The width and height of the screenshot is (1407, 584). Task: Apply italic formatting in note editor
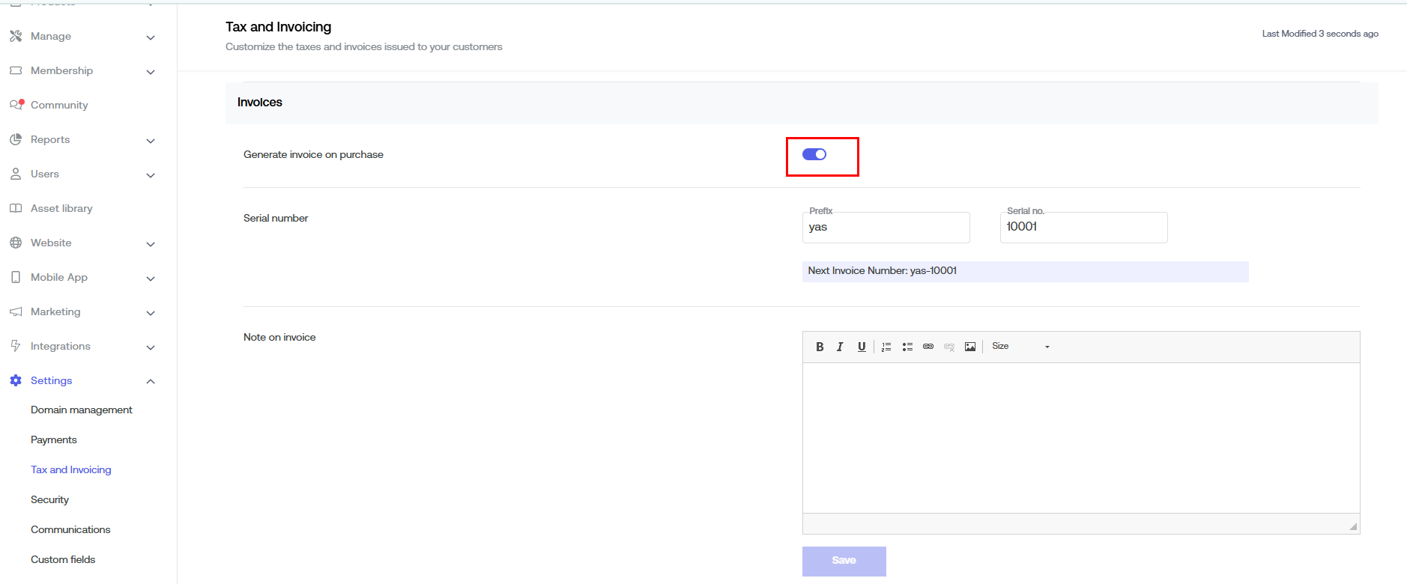click(840, 347)
